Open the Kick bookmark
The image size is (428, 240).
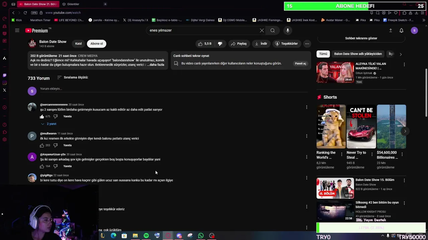tap(16, 20)
